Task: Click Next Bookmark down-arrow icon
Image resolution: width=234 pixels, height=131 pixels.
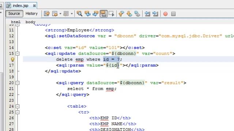Action: [x=129, y=14]
